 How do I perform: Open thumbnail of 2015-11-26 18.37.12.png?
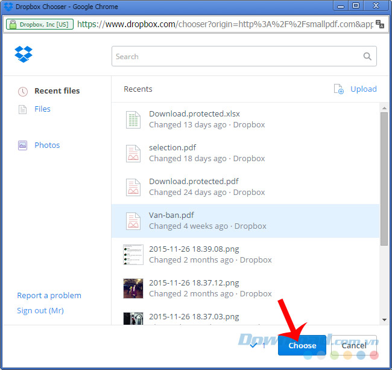133,289
